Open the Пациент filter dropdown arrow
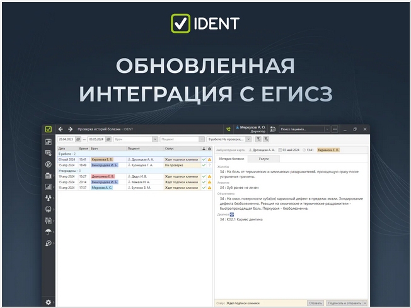 (202, 139)
